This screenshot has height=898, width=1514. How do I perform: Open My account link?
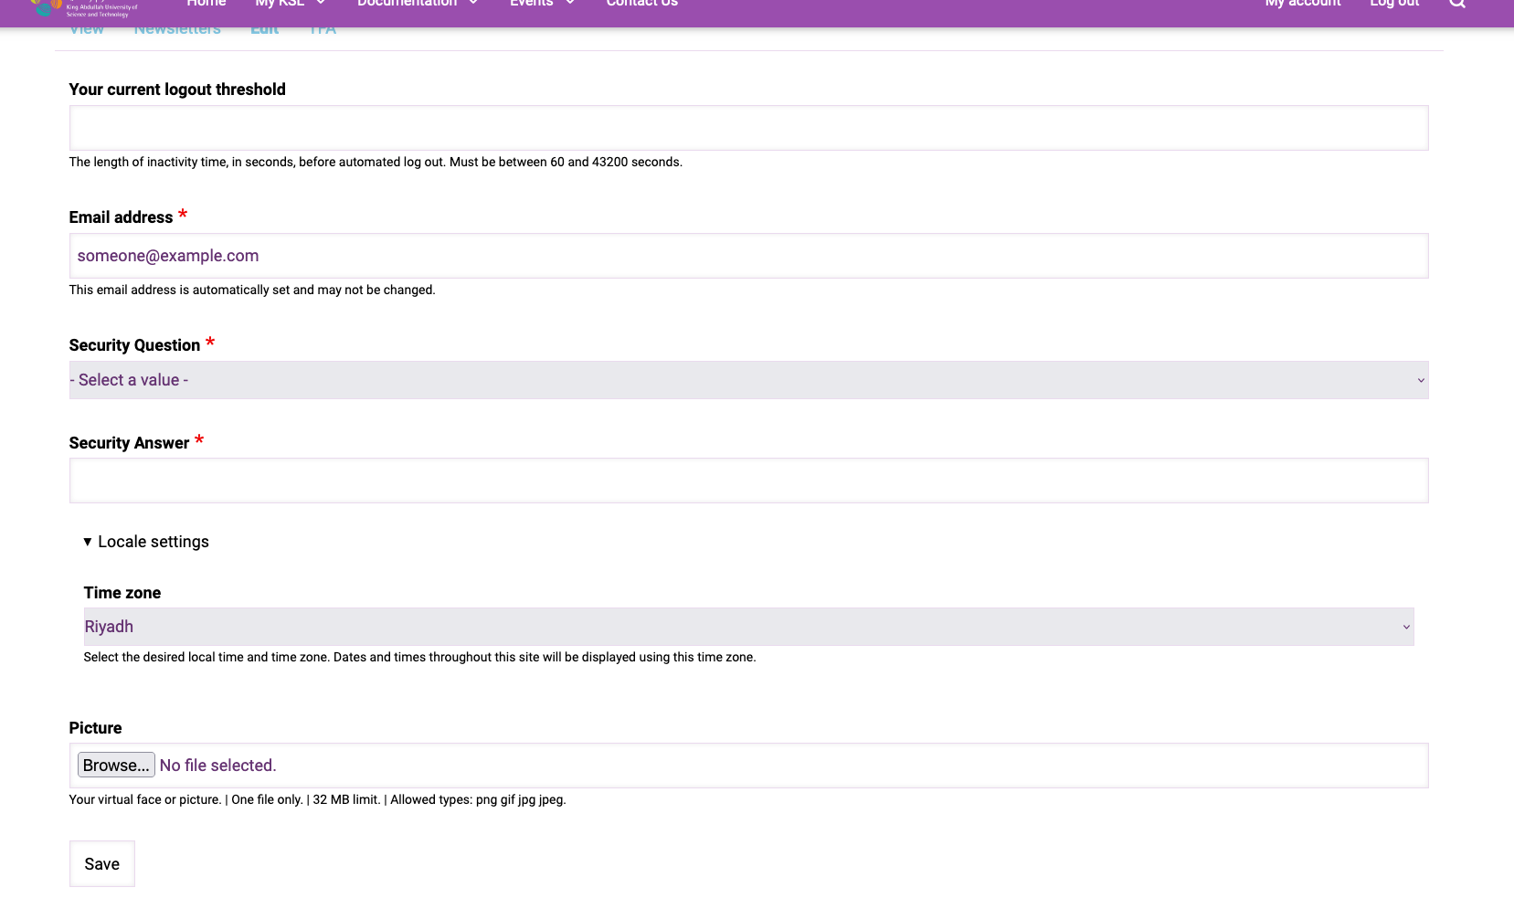[x=1302, y=5]
